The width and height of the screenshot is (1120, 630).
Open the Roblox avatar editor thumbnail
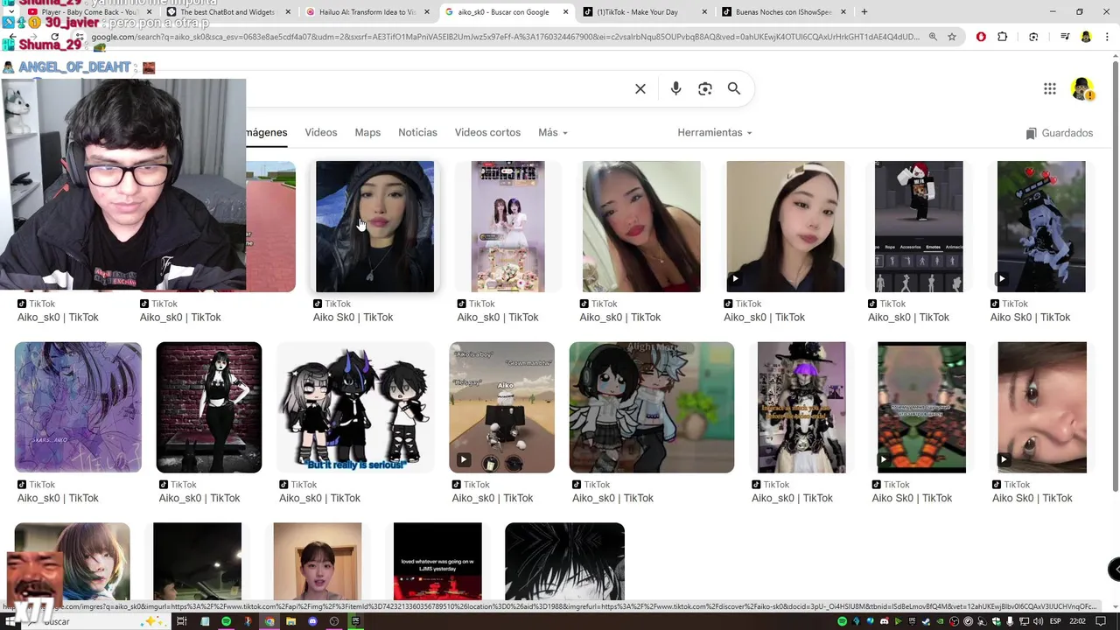pos(919,227)
